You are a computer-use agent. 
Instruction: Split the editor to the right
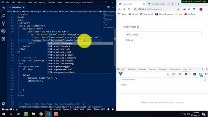[108, 7]
